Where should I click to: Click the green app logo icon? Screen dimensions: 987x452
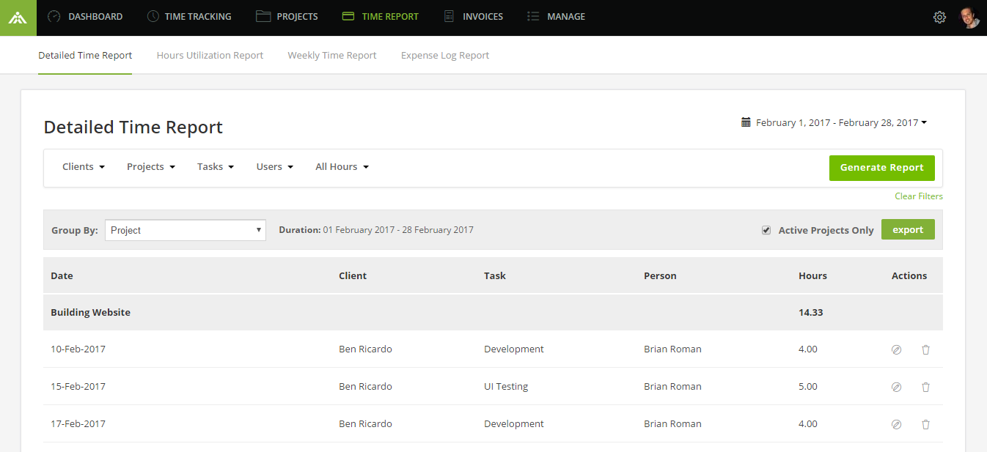pyautogui.click(x=18, y=18)
